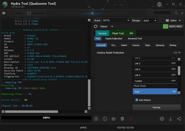Image resolution: width=185 pixels, height=131 pixels.
Task: Select Auto FM flash mode entry
Action: coord(155,91)
